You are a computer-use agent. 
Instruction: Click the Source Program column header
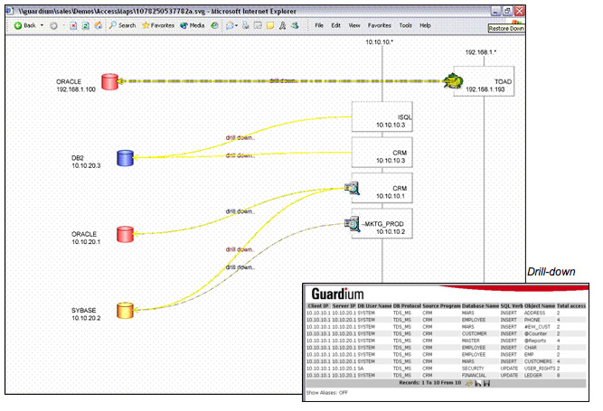point(441,305)
